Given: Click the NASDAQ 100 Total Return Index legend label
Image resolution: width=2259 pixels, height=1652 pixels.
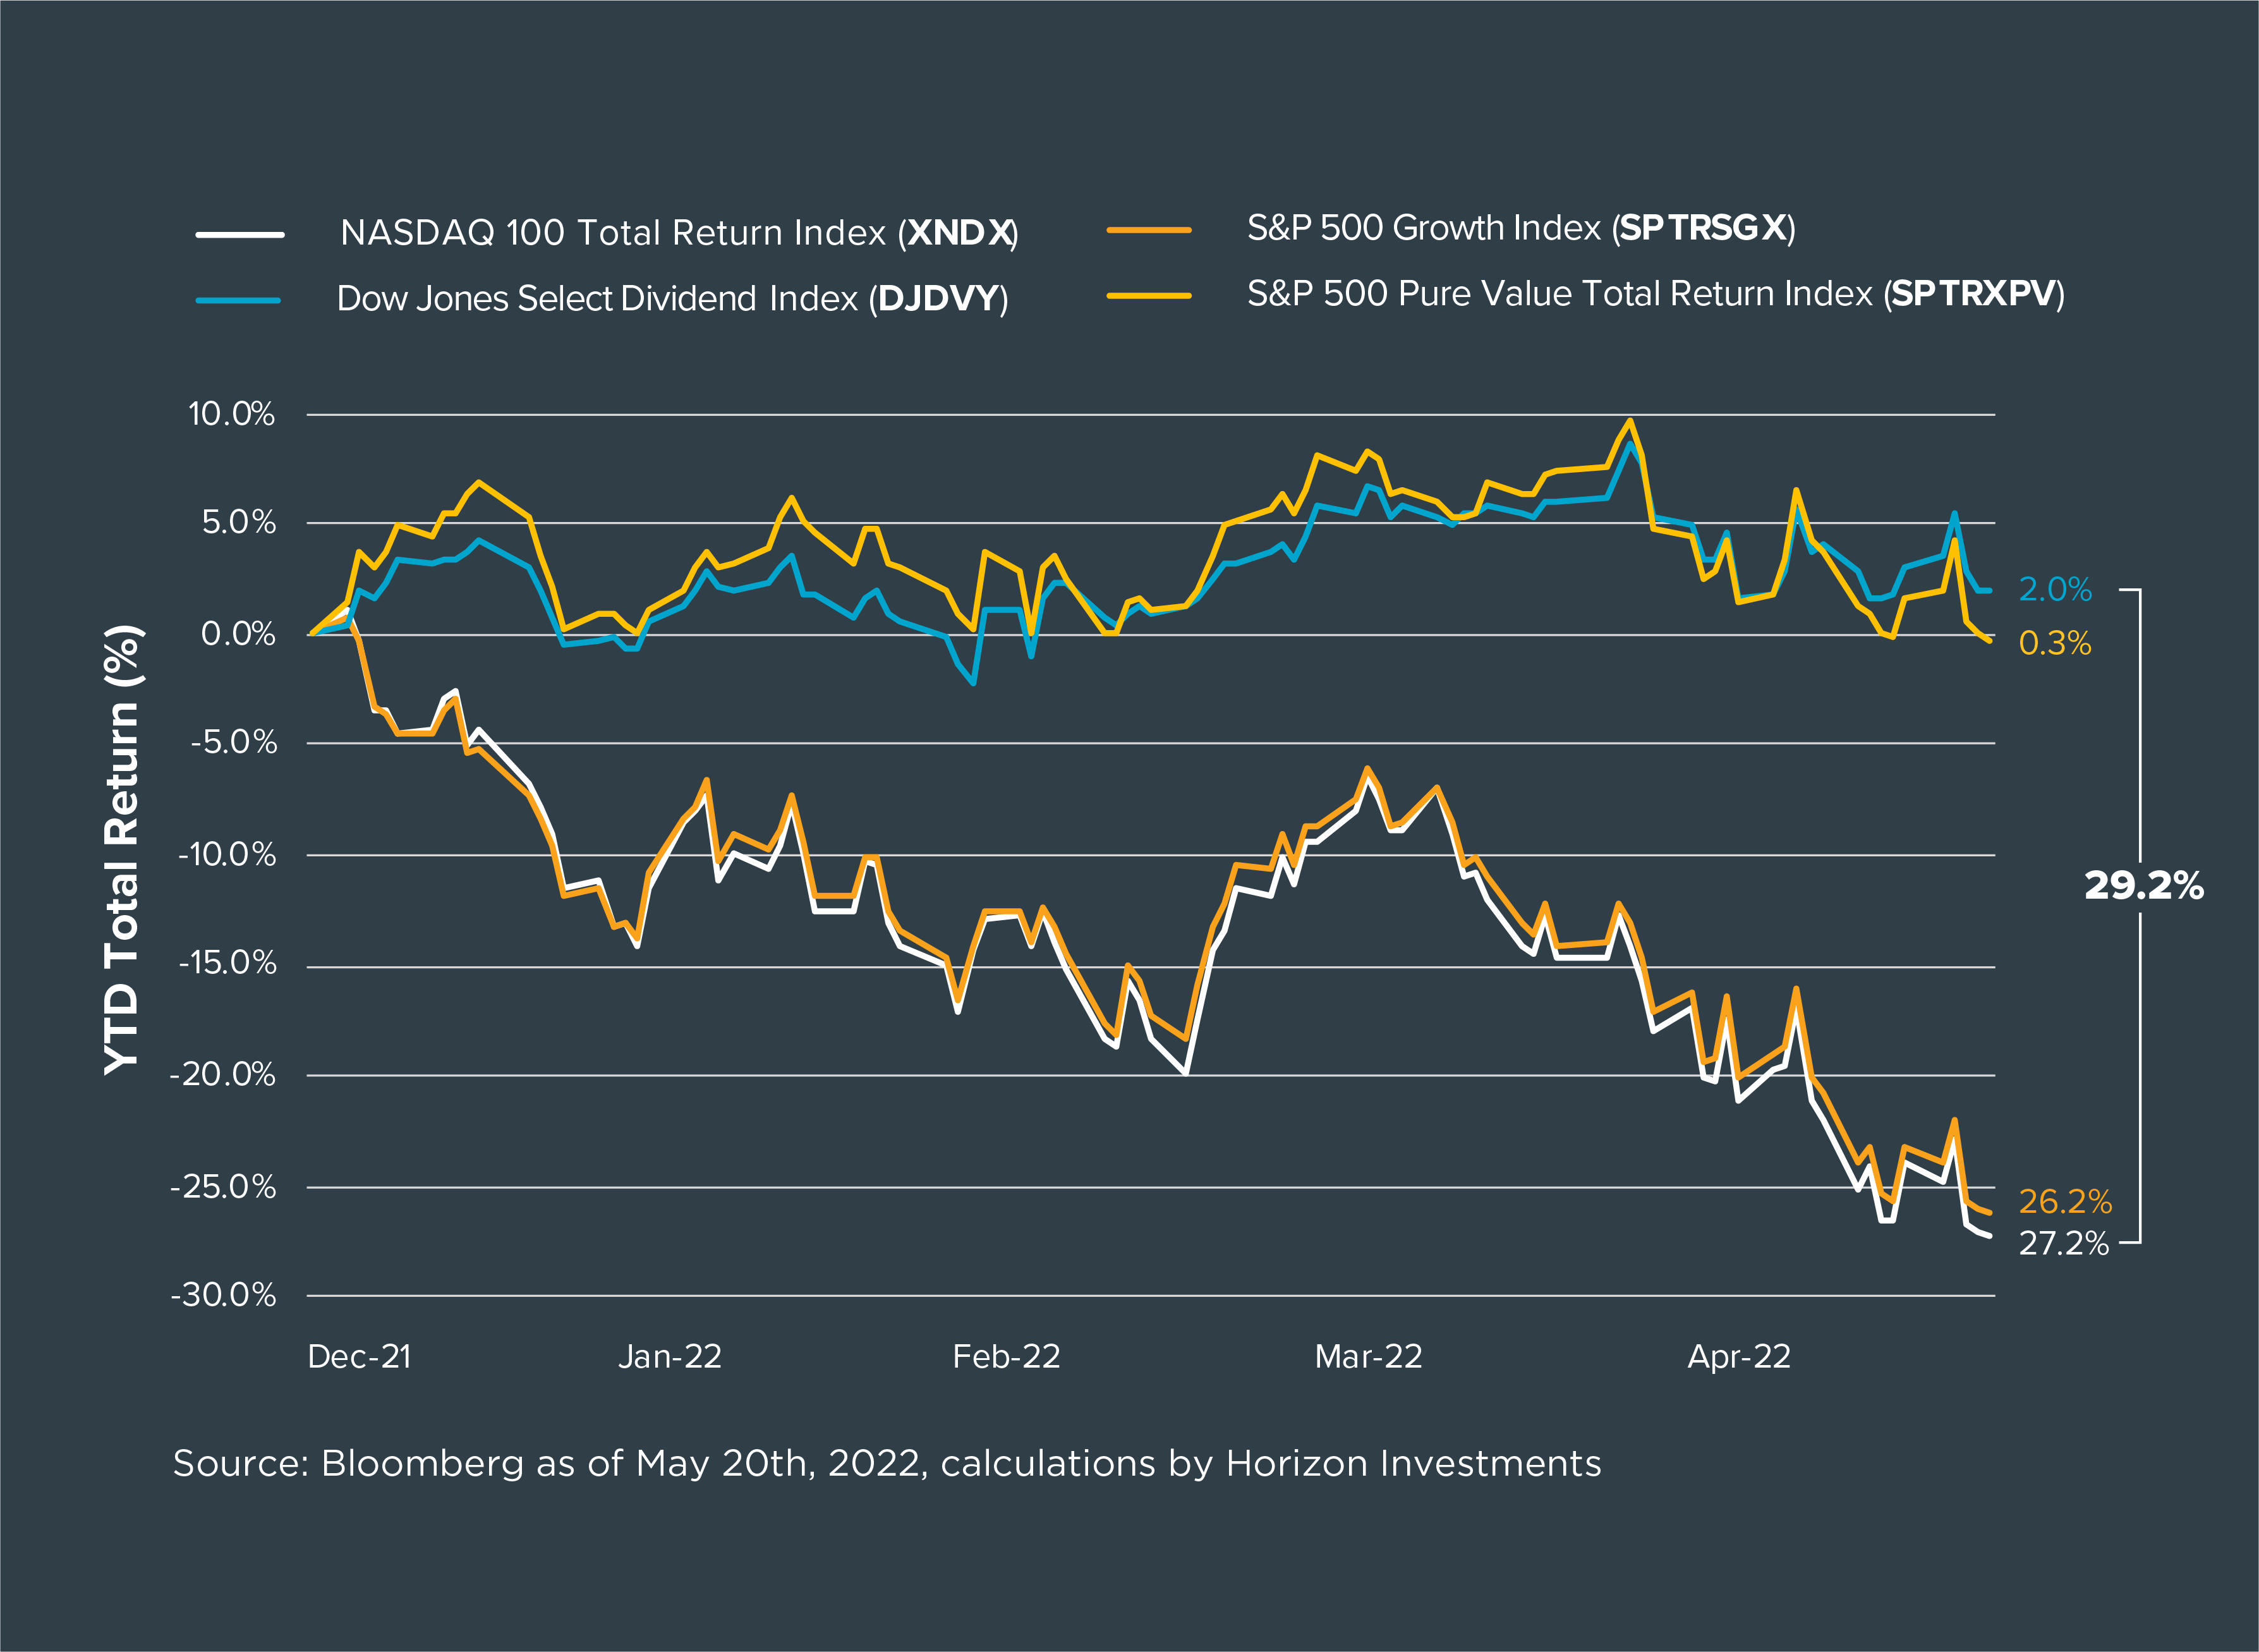Looking at the screenshot, I should point(679,233).
